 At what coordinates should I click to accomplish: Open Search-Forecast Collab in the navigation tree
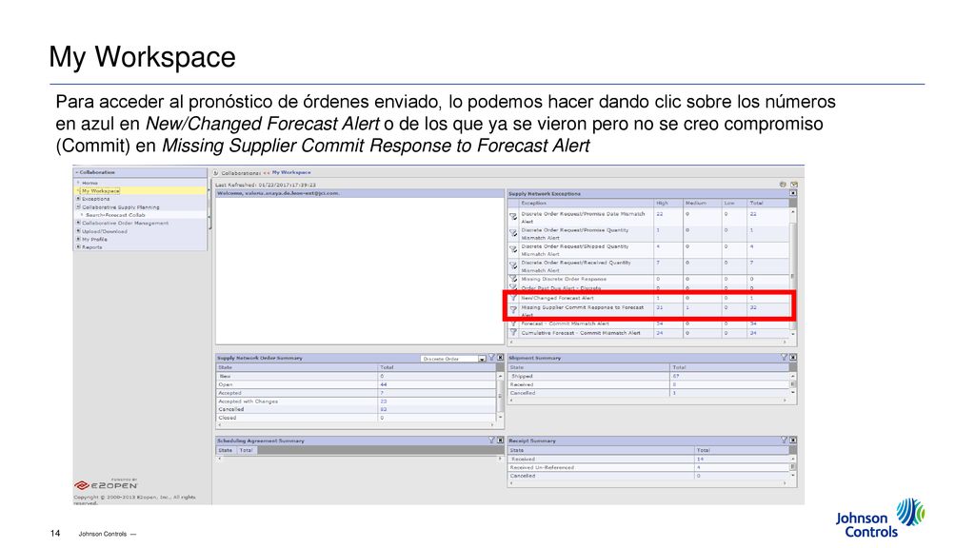(x=115, y=215)
